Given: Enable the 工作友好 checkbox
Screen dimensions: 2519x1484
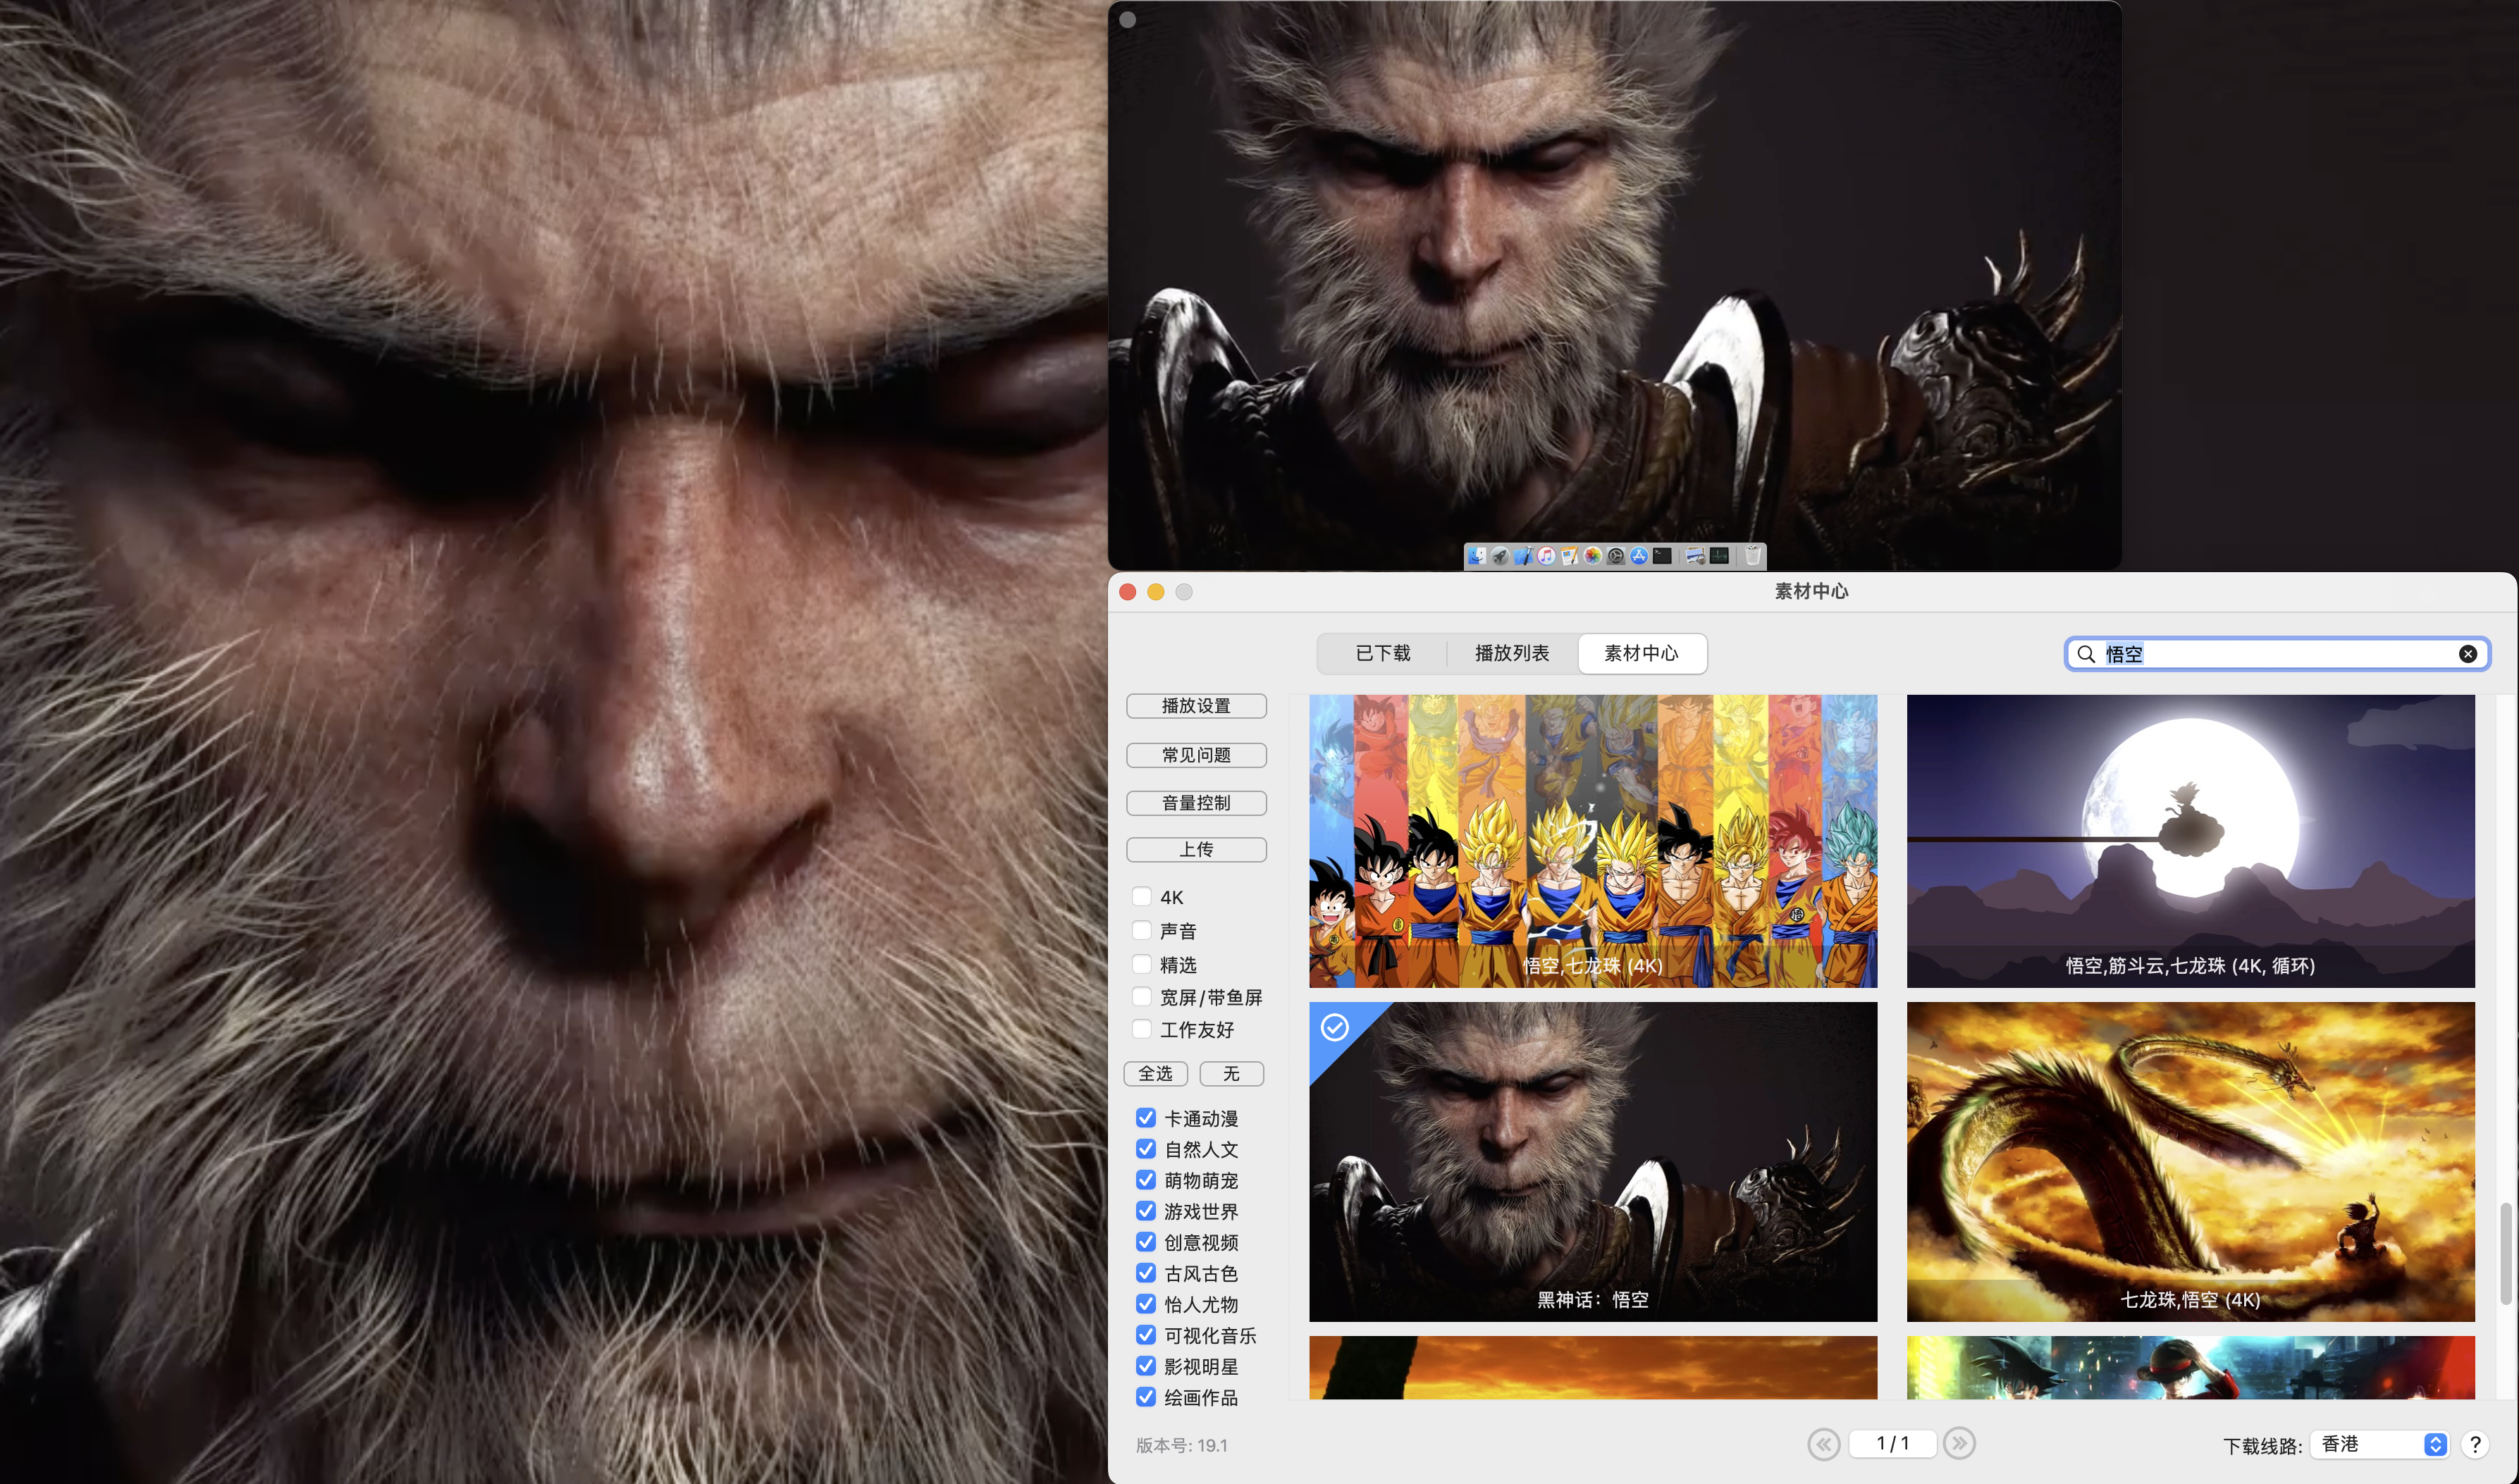Looking at the screenshot, I should point(1142,1029).
